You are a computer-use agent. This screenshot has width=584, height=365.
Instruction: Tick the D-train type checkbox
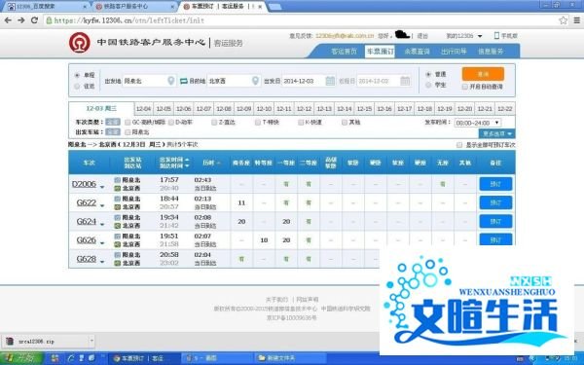tap(171, 123)
